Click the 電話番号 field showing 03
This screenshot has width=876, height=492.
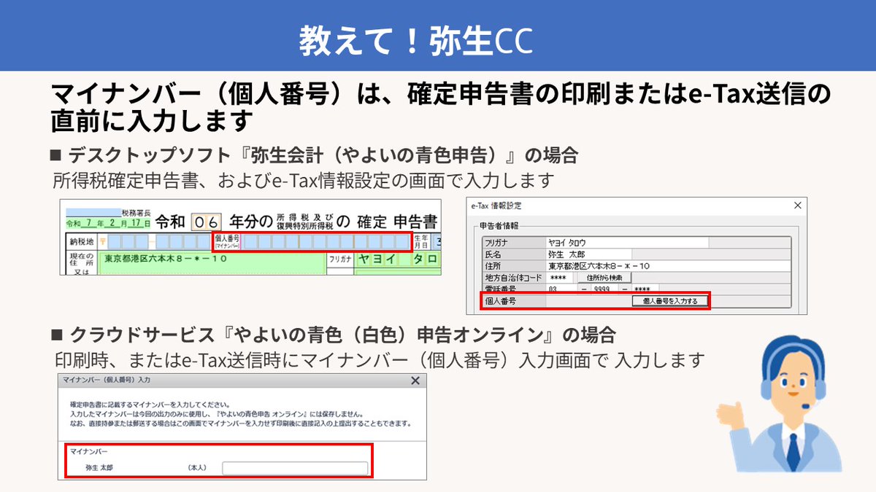[562, 289]
